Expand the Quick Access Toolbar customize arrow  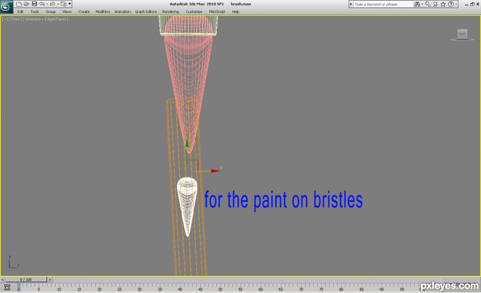tap(70, 4)
